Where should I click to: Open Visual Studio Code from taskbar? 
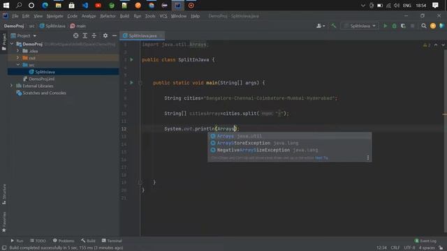point(85,5)
